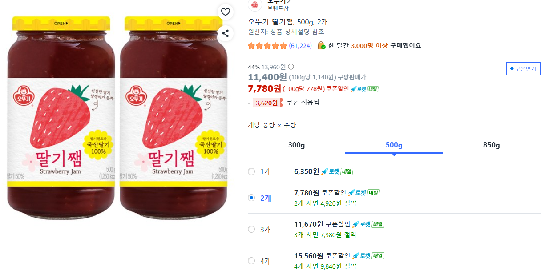This screenshot has height=278, width=545.
Task: Click the selected 500g weight tab
Action: tap(394, 145)
